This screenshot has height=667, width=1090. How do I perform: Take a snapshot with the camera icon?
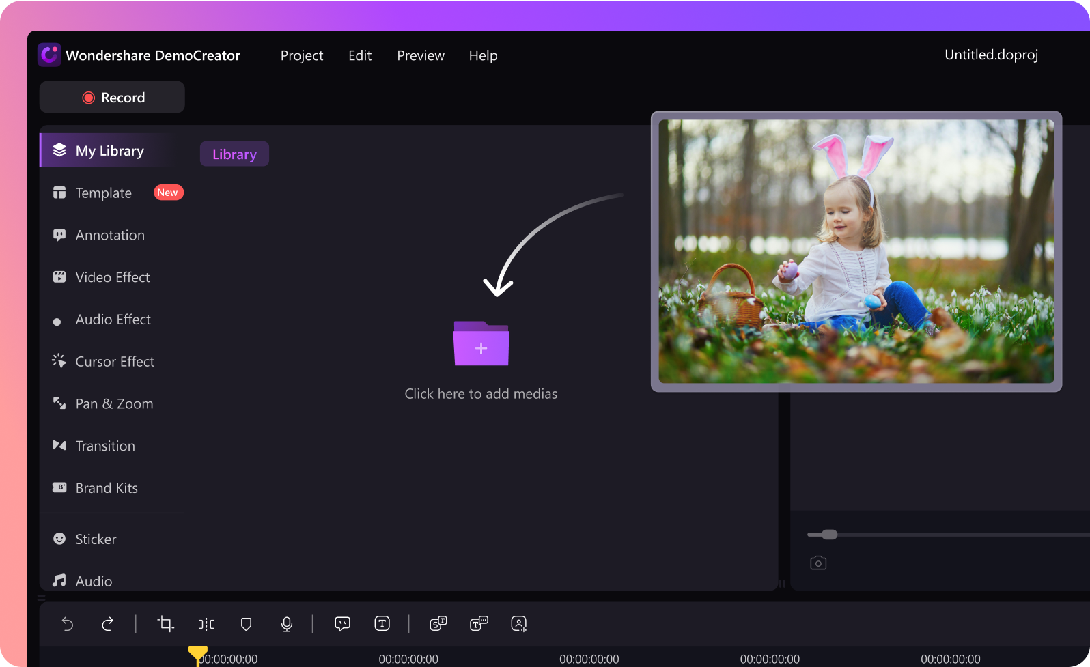click(x=818, y=563)
